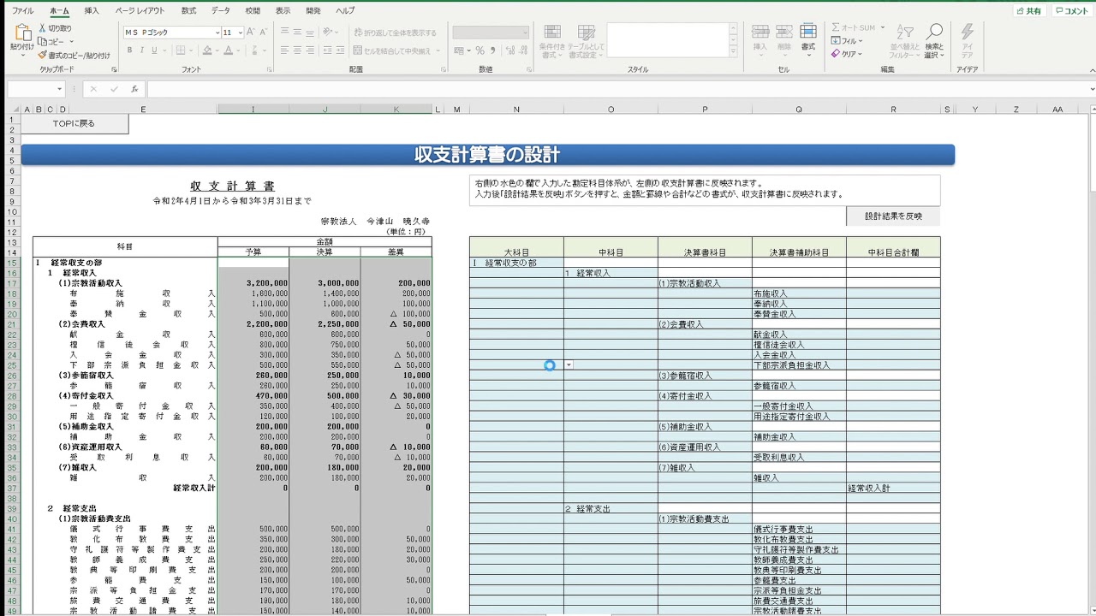1096x616 pixels.
Task: Toggle left horizontal alignment
Action: 285,50
